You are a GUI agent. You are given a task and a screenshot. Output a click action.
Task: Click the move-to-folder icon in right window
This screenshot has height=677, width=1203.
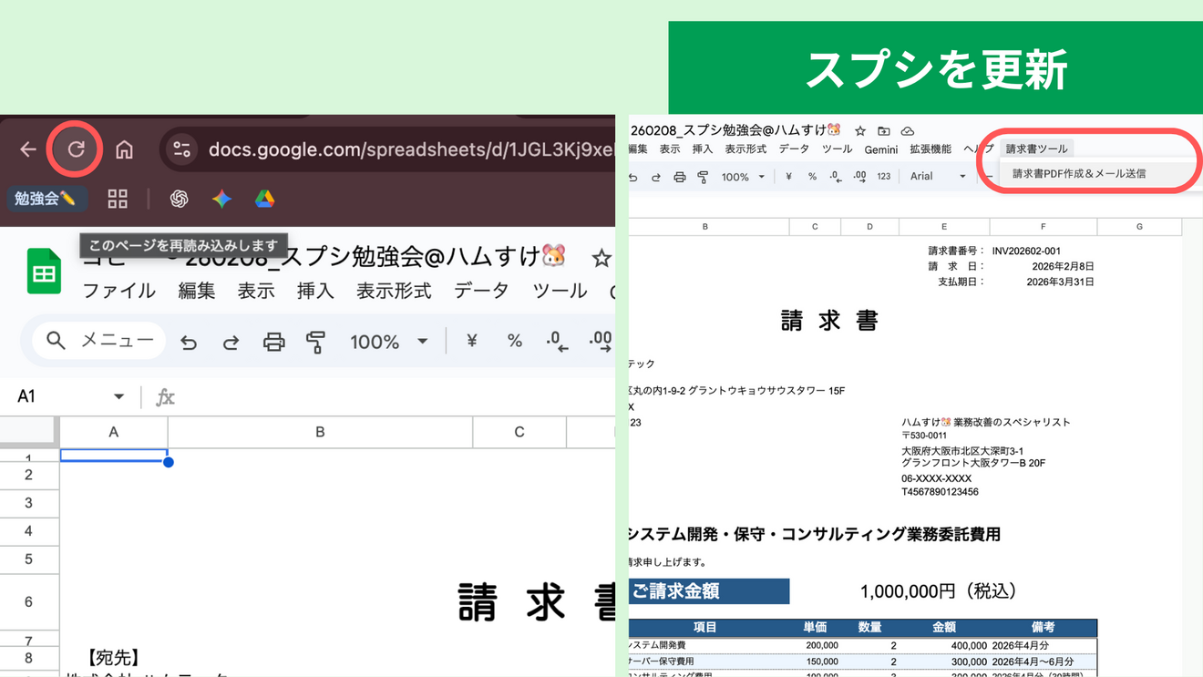[883, 131]
